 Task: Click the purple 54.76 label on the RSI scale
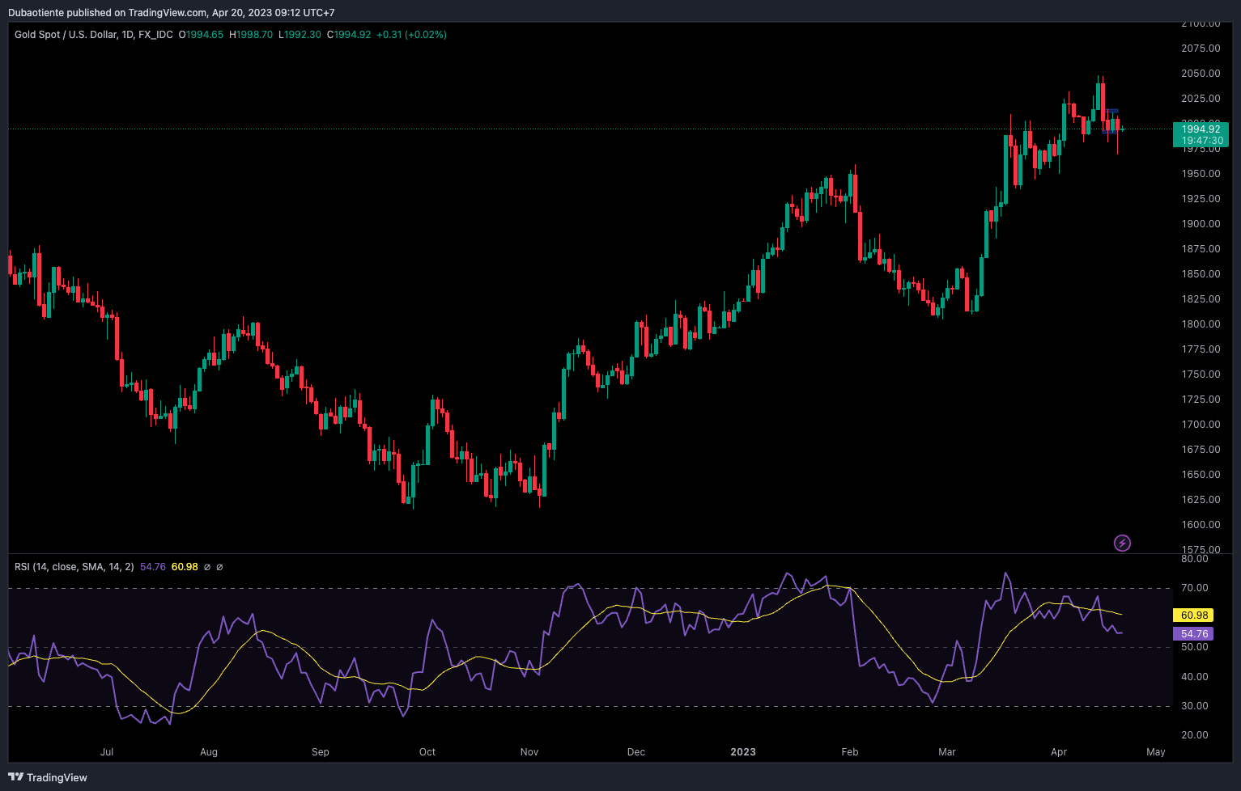point(1194,634)
